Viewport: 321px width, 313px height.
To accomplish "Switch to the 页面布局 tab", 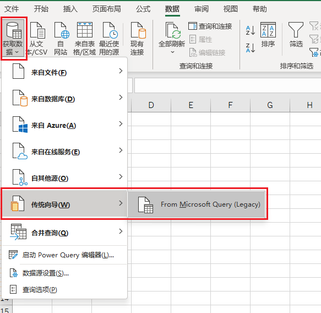I will (x=106, y=9).
